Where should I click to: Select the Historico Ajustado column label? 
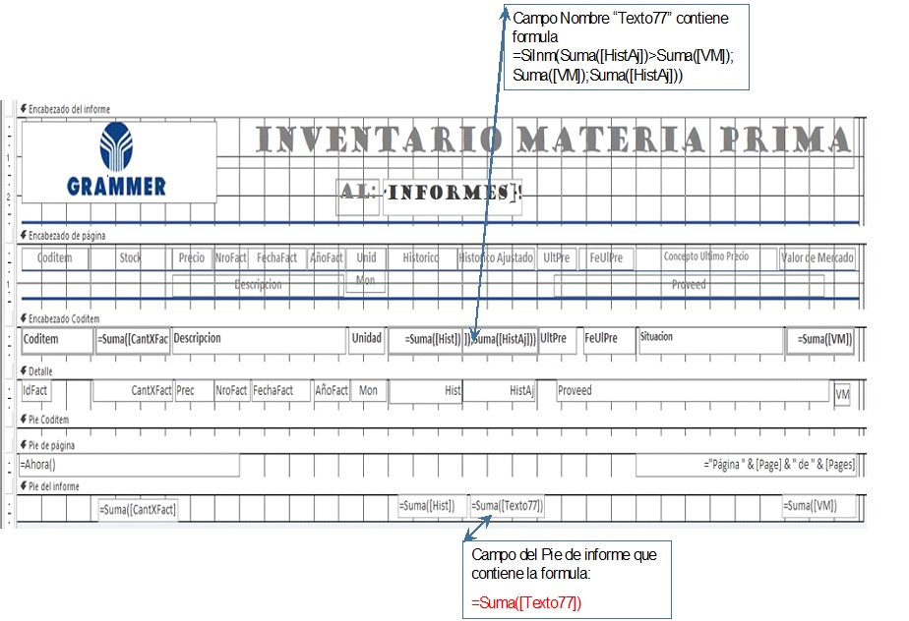click(496, 257)
